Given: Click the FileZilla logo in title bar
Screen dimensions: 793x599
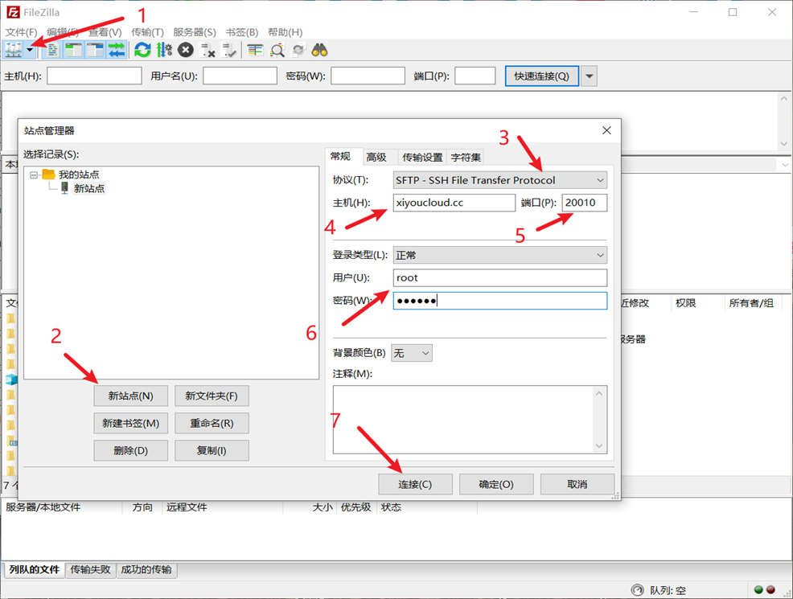Looking at the screenshot, I should tap(13, 12).
